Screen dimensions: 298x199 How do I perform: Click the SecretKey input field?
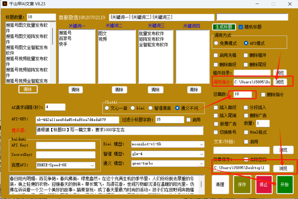[x=66, y=155]
